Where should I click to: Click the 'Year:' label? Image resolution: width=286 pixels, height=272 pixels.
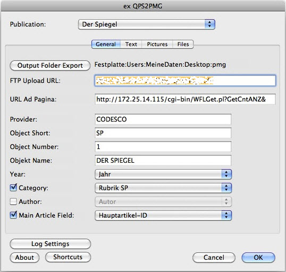pyautogui.click(x=18, y=174)
